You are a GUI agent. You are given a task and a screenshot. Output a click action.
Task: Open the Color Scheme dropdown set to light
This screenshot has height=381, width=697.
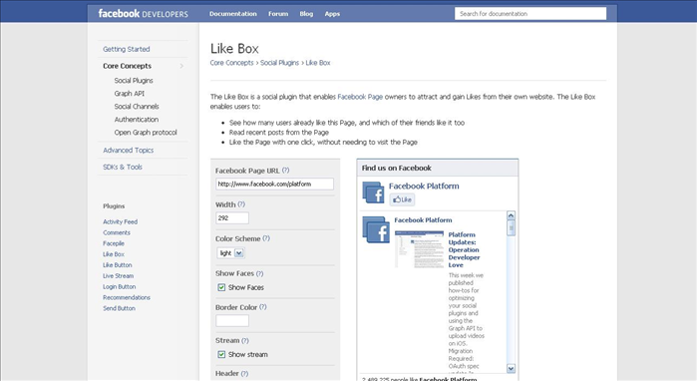tap(230, 253)
